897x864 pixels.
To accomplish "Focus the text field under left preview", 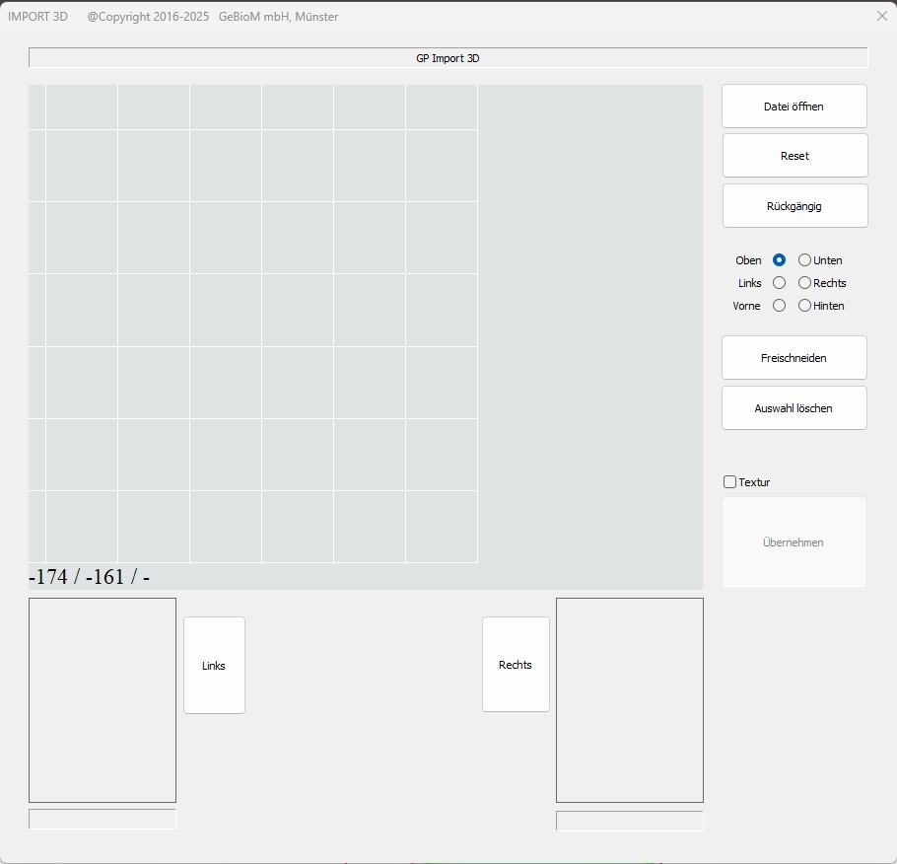I will coord(103,820).
